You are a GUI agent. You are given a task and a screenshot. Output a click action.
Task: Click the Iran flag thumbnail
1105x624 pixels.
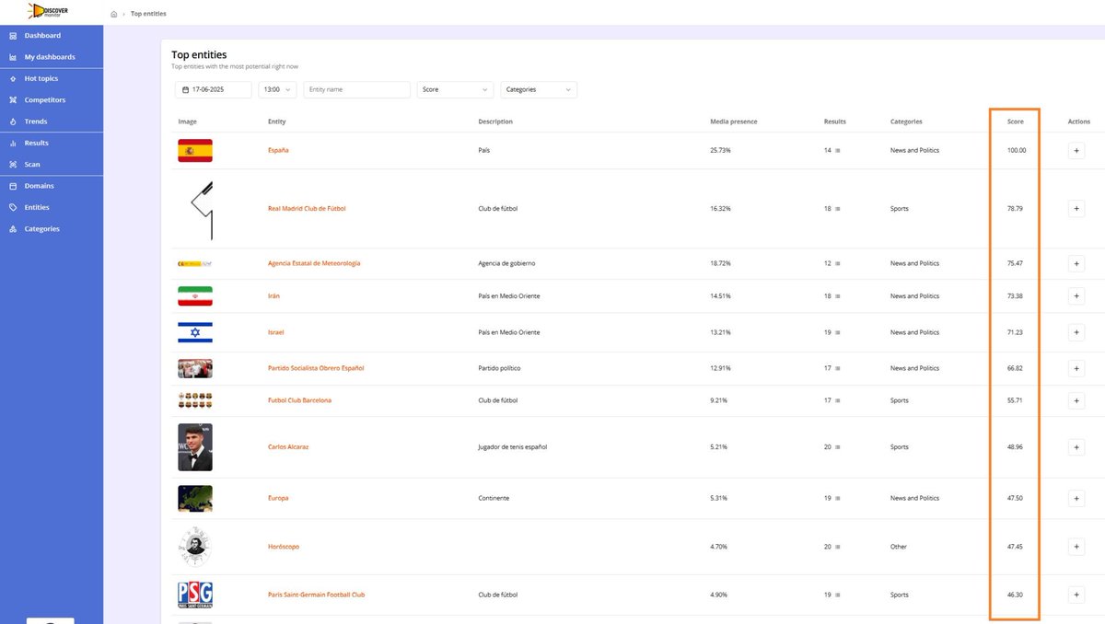tap(195, 296)
